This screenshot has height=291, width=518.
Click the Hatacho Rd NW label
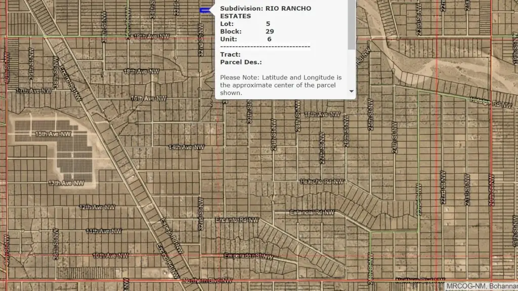tap(322, 181)
